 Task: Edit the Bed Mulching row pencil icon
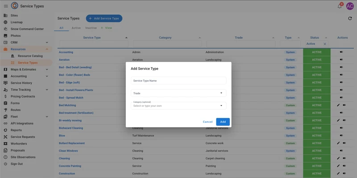pyautogui.click(x=338, y=105)
